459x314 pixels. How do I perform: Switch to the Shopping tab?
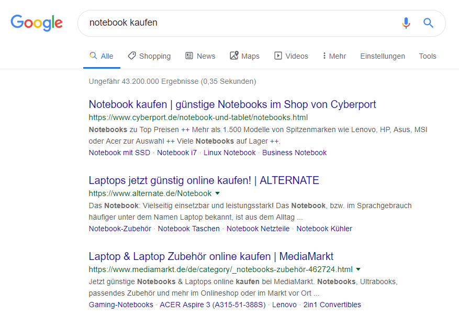(149, 56)
